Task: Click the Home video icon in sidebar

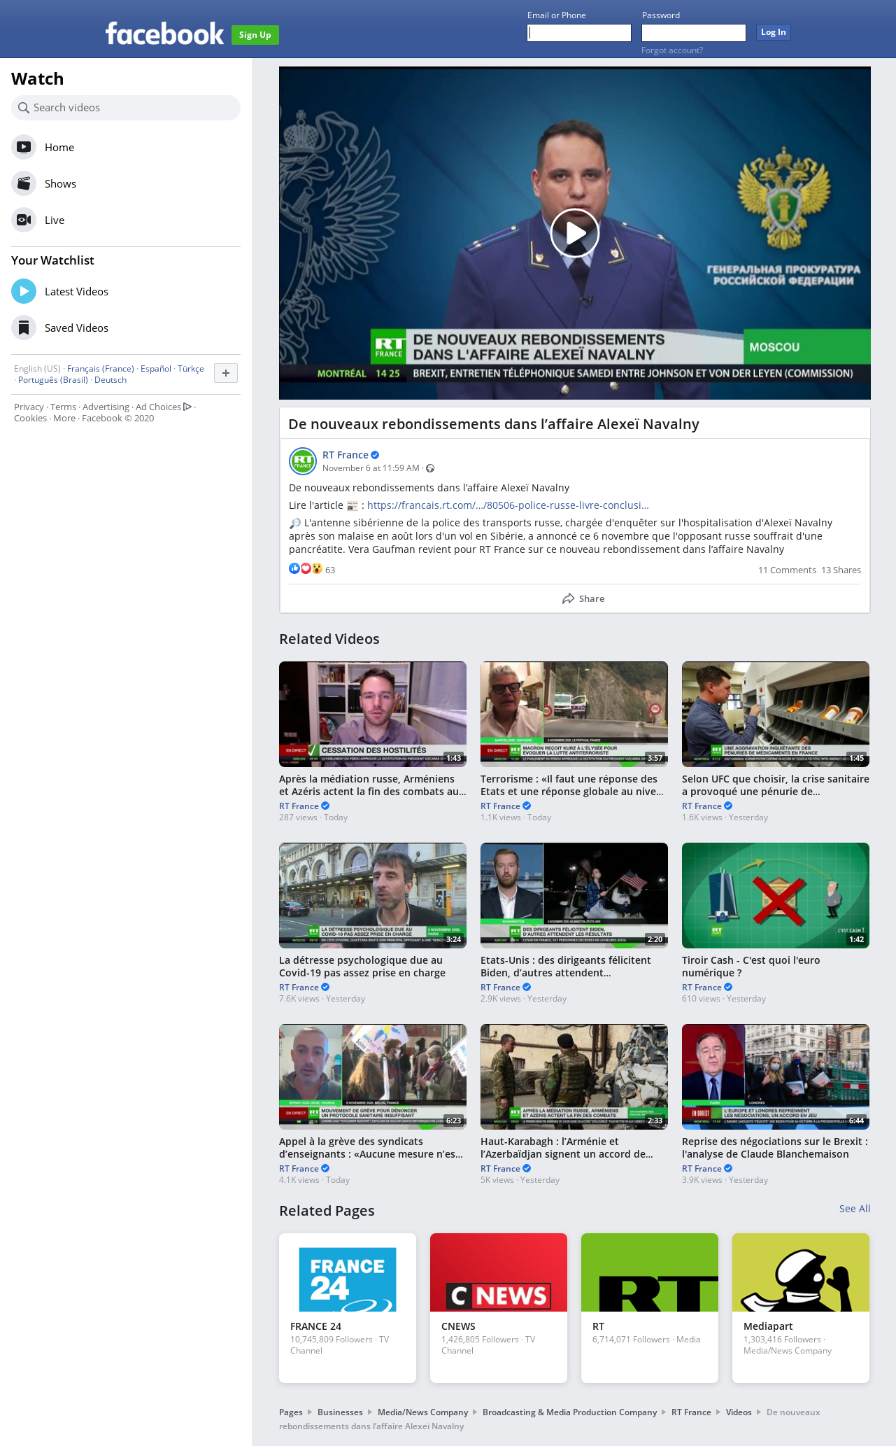Action: pos(24,147)
